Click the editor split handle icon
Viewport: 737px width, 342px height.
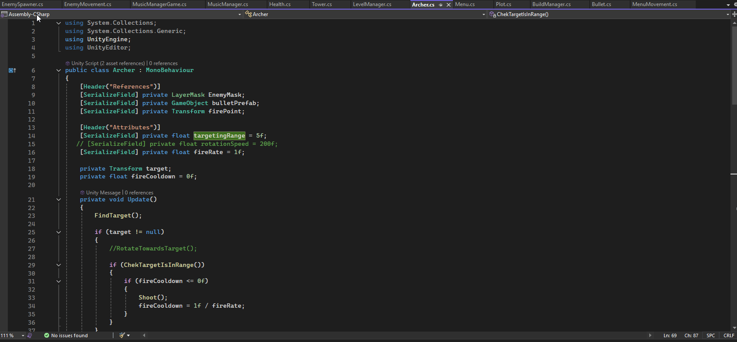(x=734, y=14)
